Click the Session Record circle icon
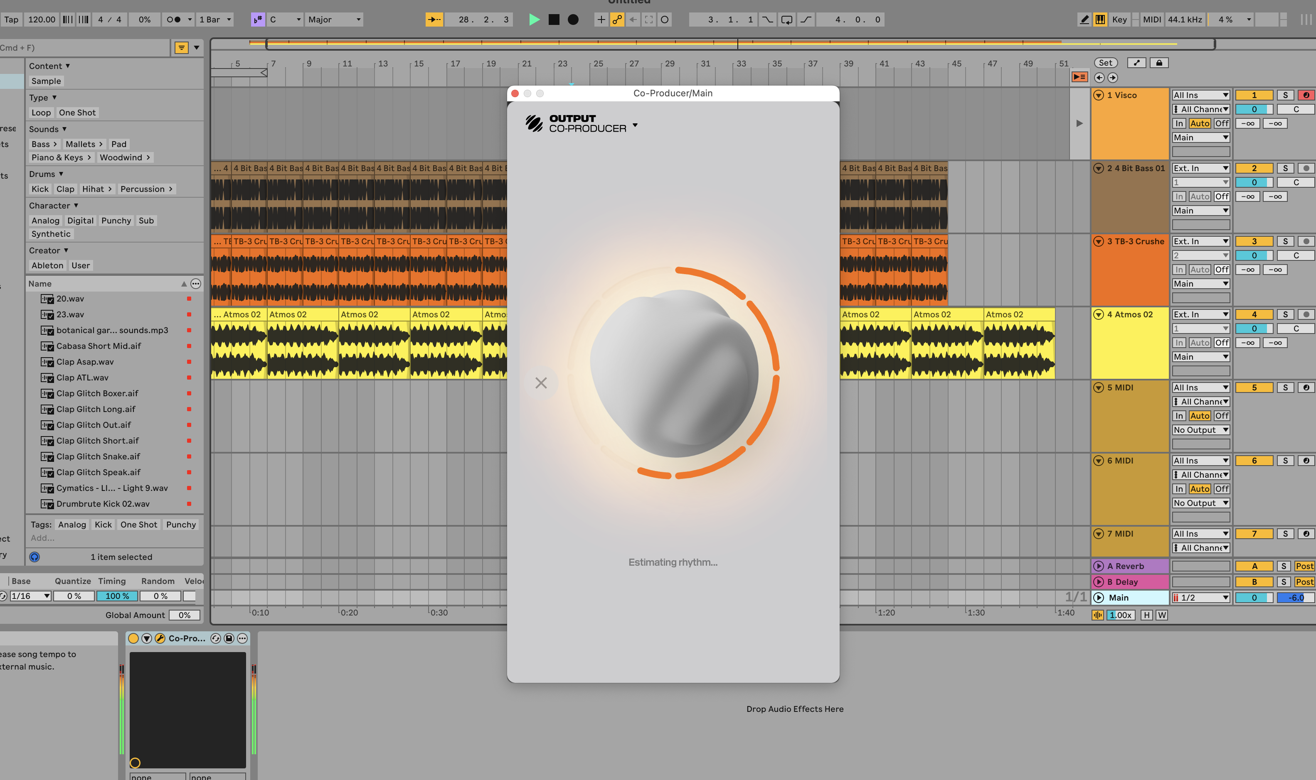 pos(665,20)
